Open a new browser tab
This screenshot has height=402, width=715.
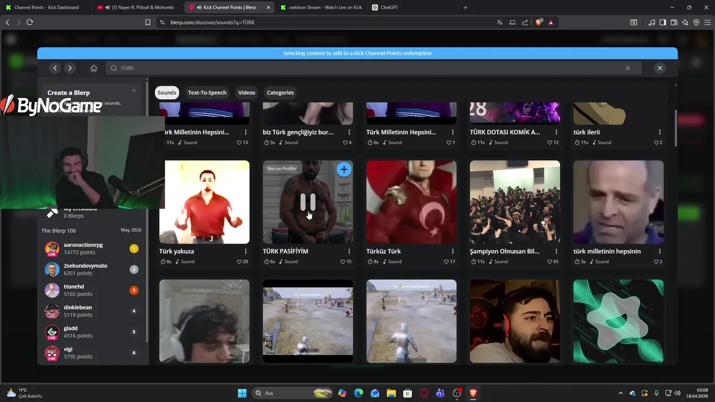pos(465,7)
